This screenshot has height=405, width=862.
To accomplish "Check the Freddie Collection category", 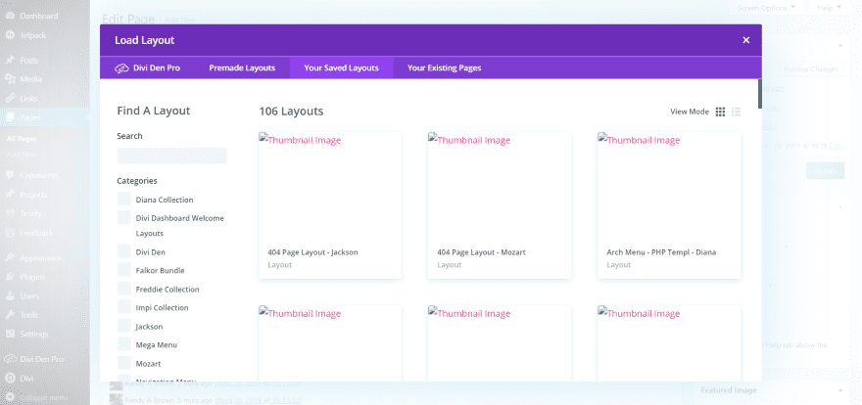I will (x=124, y=290).
